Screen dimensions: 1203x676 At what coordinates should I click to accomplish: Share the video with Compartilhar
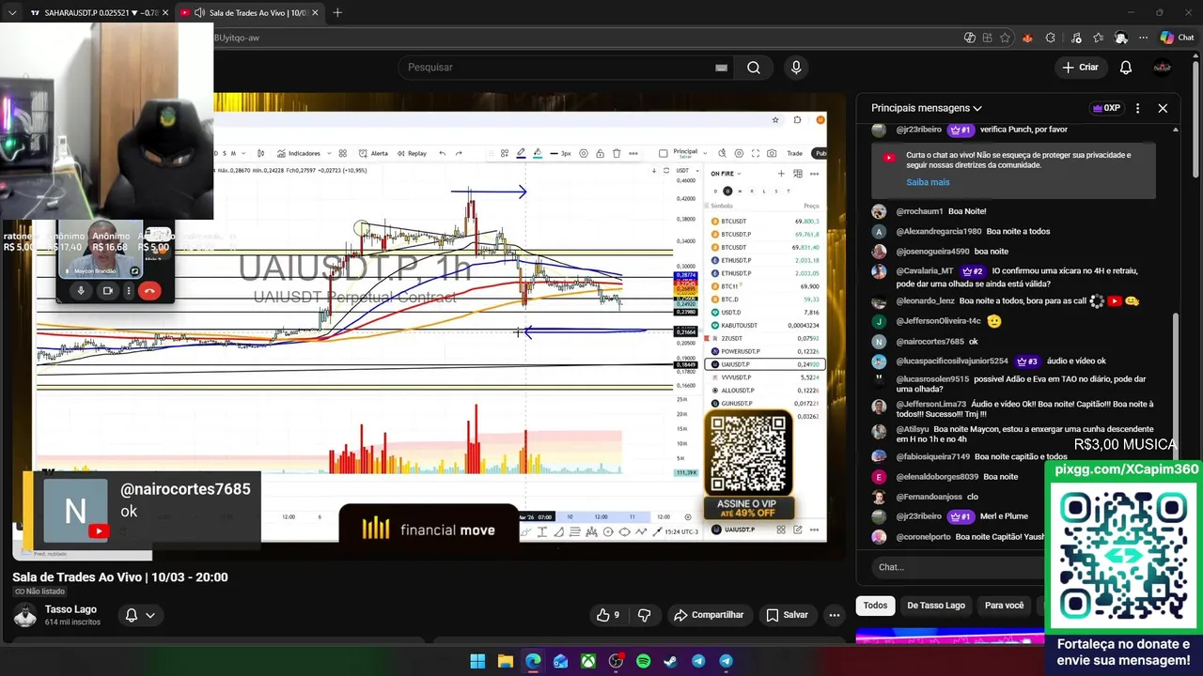coord(709,615)
